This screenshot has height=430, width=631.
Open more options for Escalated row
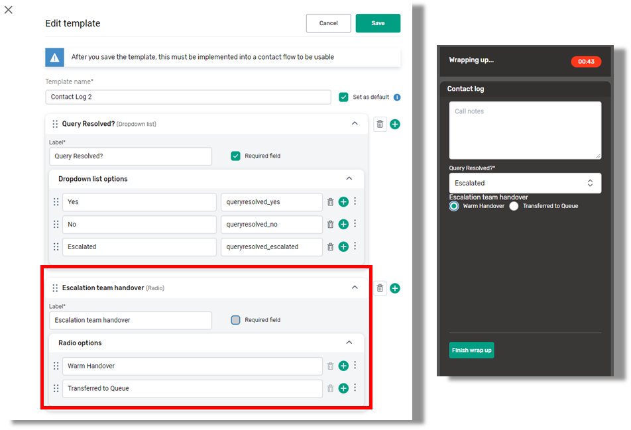tap(355, 246)
